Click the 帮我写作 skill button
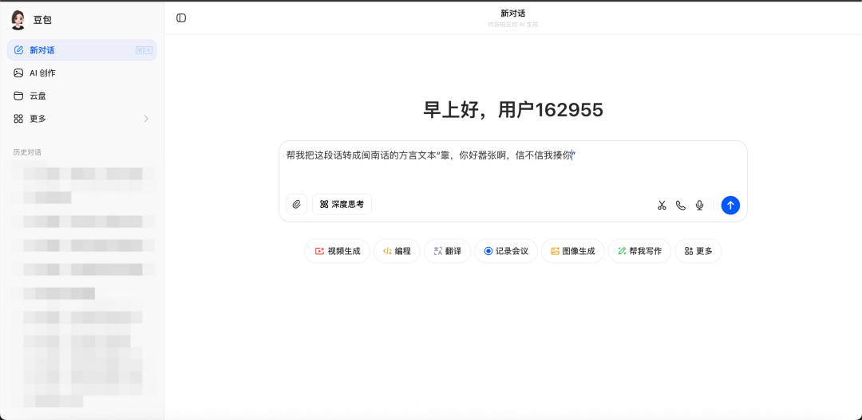 tap(639, 251)
